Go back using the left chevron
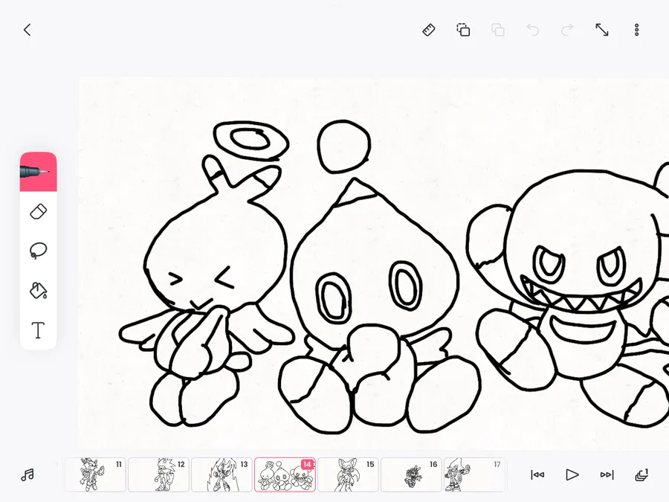Image resolution: width=669 pixels, height=502 pixels. 28,30
